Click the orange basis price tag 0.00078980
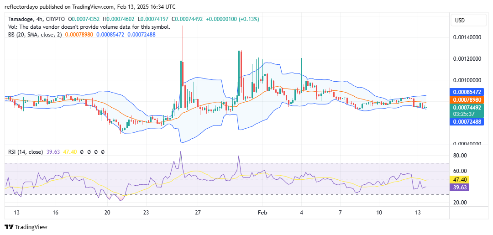Screen dimensions: 493x235 (x=467, y=100)
